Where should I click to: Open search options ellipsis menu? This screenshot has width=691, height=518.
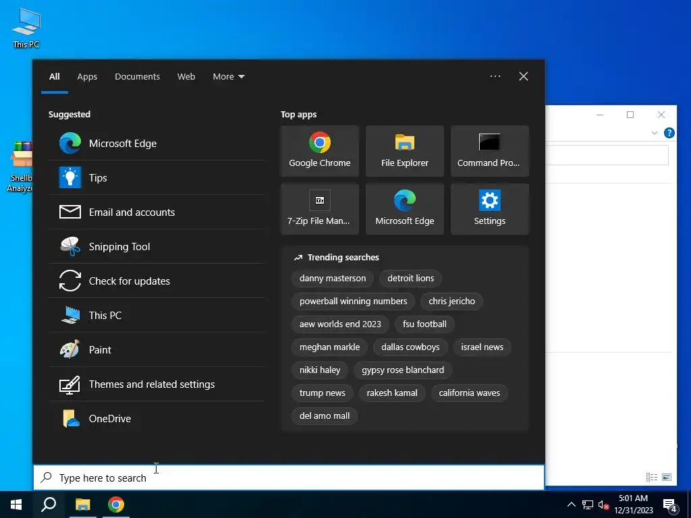[495, 76]
